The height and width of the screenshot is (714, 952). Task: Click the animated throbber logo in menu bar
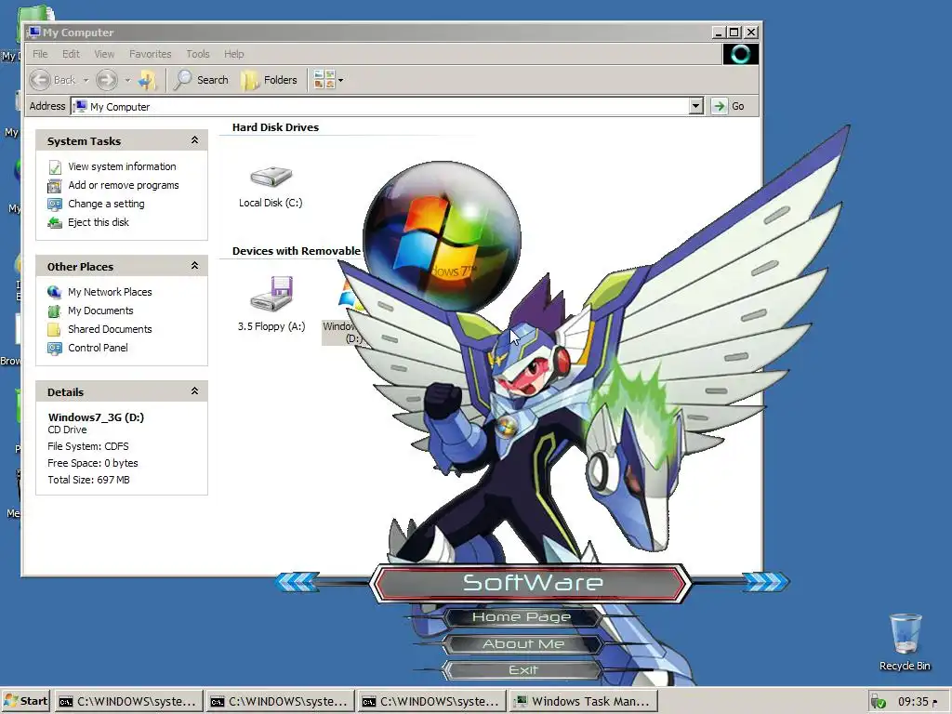(740, 54)
